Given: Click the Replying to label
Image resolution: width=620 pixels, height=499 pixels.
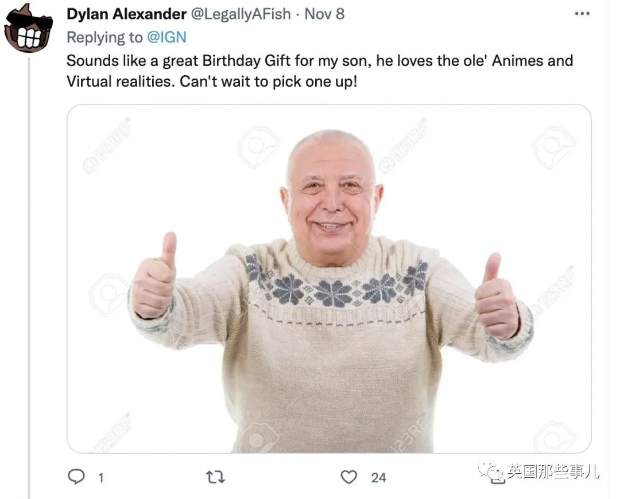Looking at the screenshot, I should 104,37.
